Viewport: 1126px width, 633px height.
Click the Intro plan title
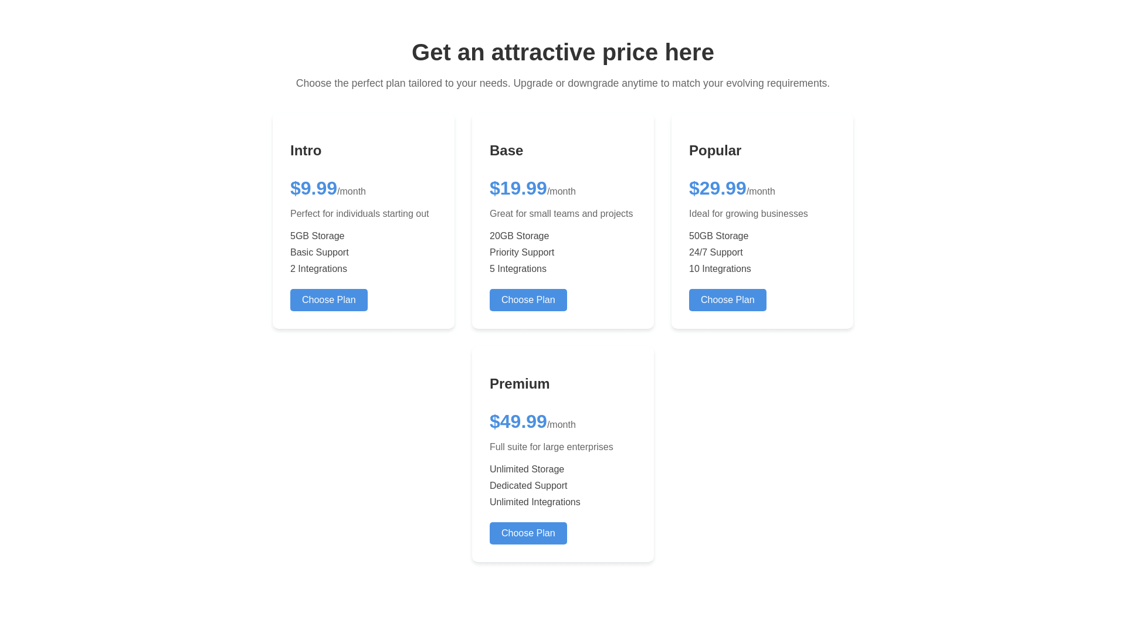[306, 151]
